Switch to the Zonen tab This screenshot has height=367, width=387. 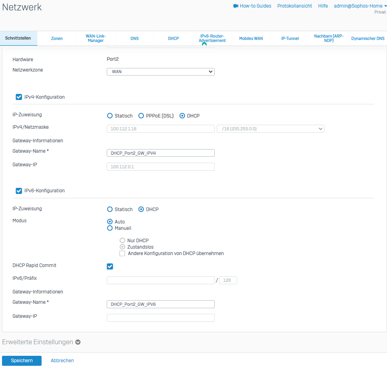57,38
